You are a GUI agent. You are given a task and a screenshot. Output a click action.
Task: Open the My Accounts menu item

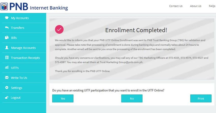tap(24, 18)
